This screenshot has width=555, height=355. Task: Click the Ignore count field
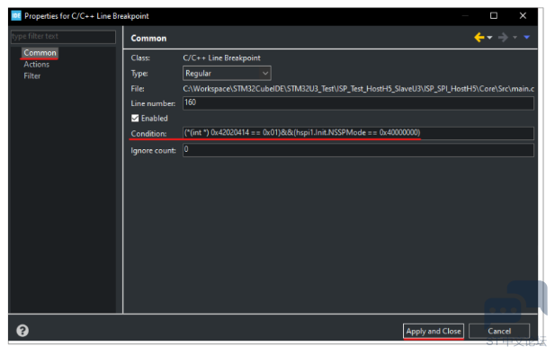(x=358, y=150)
